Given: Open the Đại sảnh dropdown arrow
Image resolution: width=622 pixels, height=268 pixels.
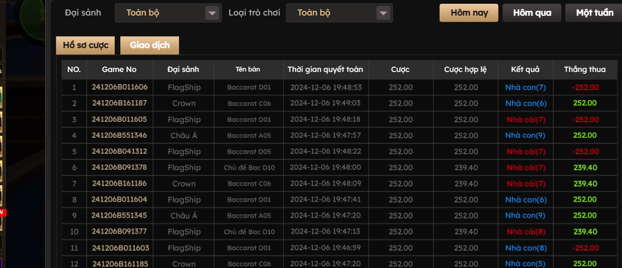Looking at the screenshot, I should [x=213, y=13].
